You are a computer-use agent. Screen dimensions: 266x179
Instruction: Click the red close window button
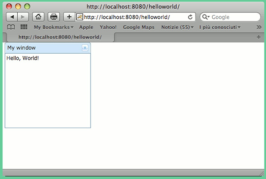pos(9,6)
